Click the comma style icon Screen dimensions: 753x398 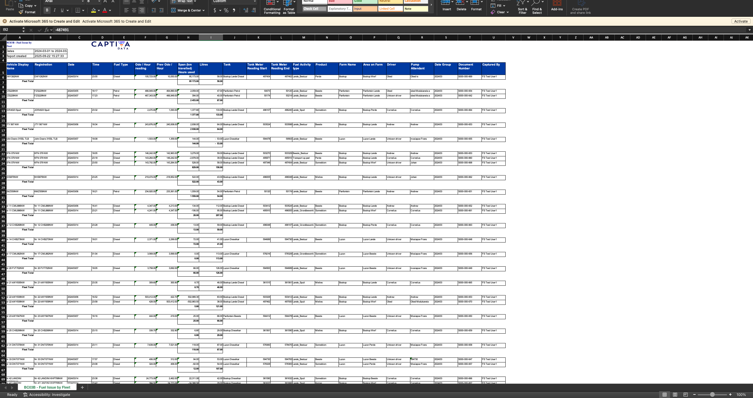[x=234, y=10]
